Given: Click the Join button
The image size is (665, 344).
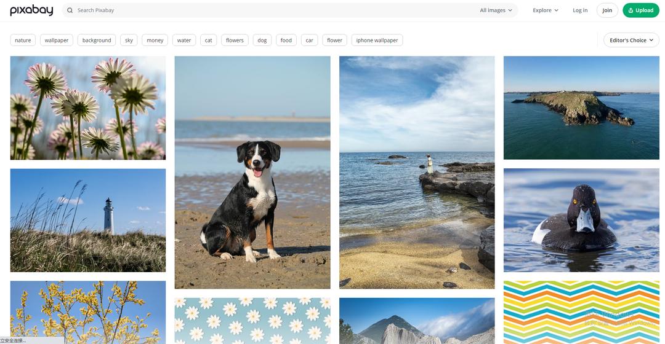Looking at the screenshot, I should 607,10.
